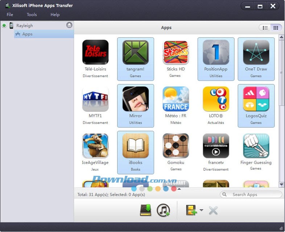Click the 'Apps' panel header title
Image resolution: width=285 pixels, height=232 pixels.
tap(166, 28)
